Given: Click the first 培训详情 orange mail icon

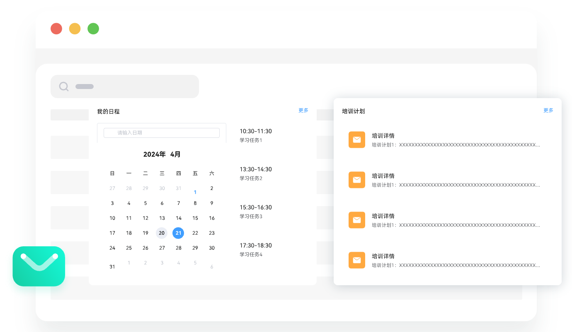Looking at the screenshot, I should tap(357, 140).
